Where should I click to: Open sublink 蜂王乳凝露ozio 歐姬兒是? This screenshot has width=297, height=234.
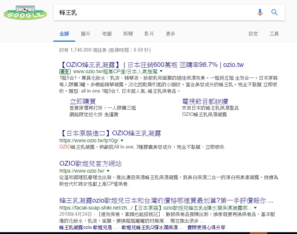[88, 227]
